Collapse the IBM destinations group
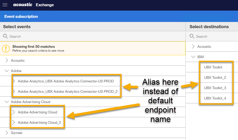 [193, 57]
